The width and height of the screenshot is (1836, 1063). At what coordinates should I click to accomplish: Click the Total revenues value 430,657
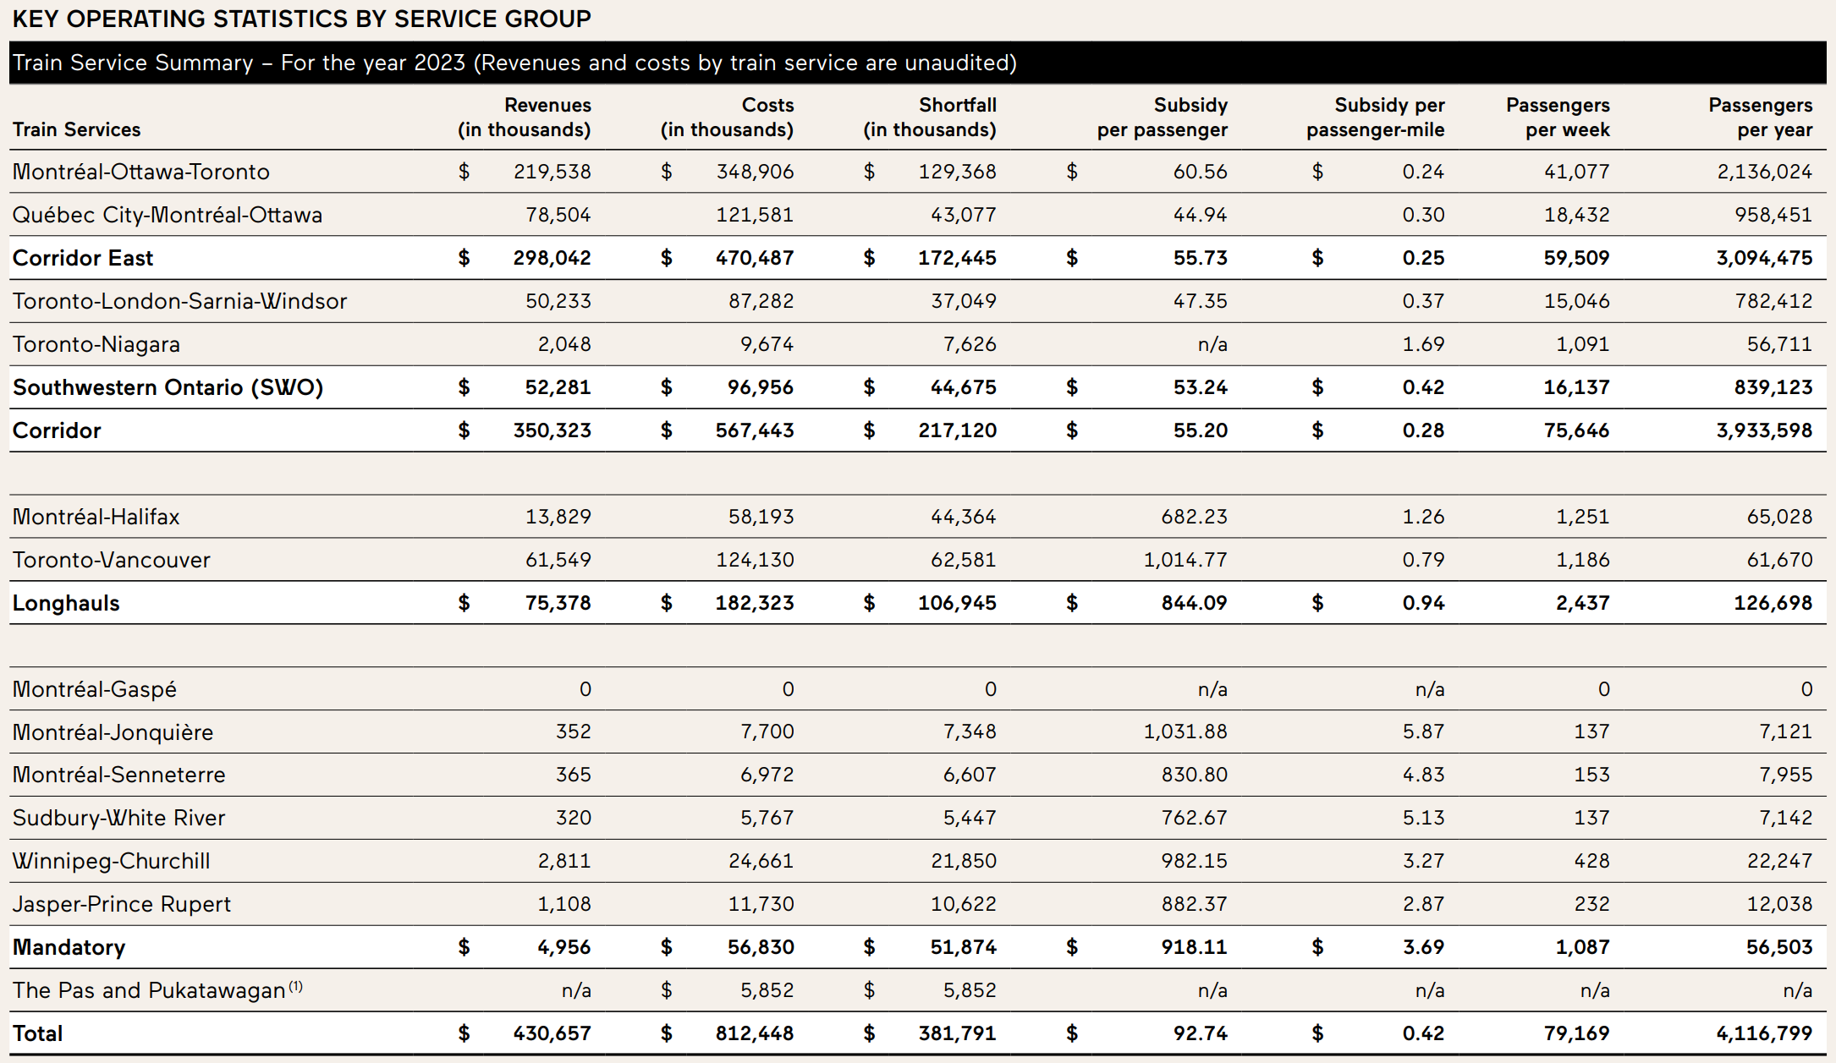click(x=552, y=1033)
